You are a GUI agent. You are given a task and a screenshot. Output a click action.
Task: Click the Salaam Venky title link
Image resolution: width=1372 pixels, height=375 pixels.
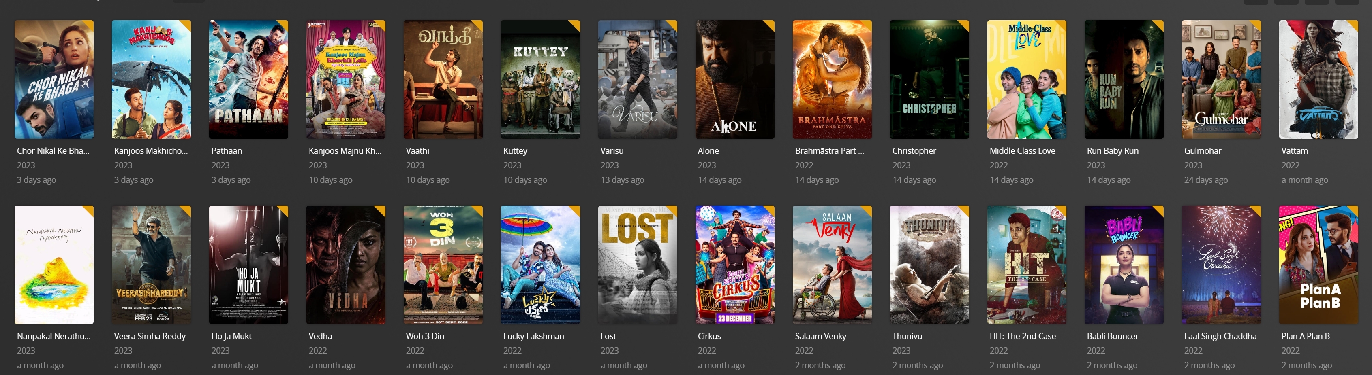click(820, 336)
